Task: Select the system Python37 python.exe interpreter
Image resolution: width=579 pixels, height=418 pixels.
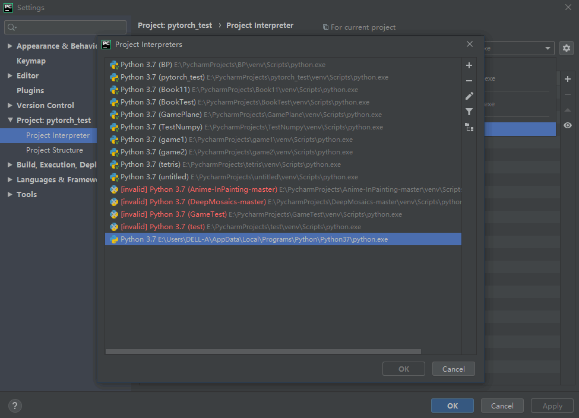Action: pos(283,239)
